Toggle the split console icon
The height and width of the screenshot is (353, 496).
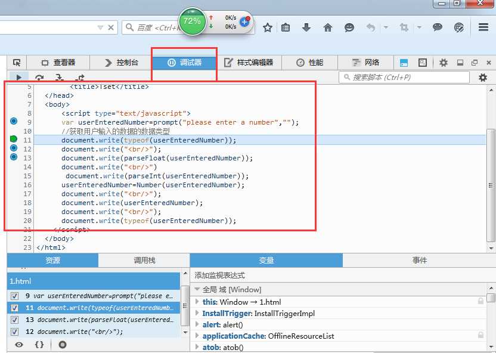(404, 63)
